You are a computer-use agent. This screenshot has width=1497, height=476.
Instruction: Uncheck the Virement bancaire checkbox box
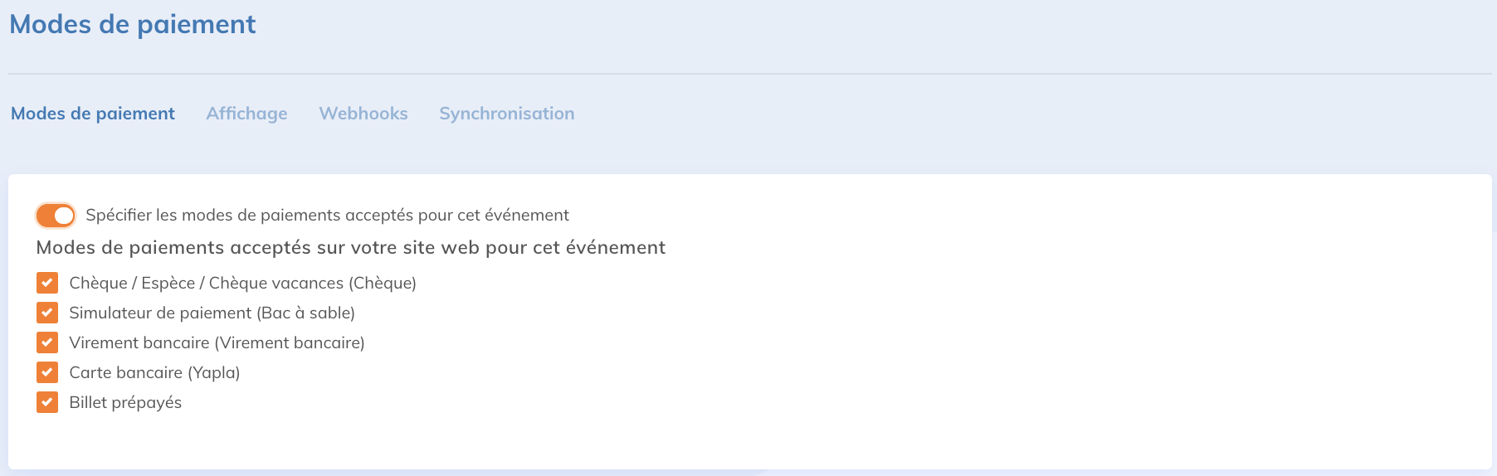click(47, 343)
